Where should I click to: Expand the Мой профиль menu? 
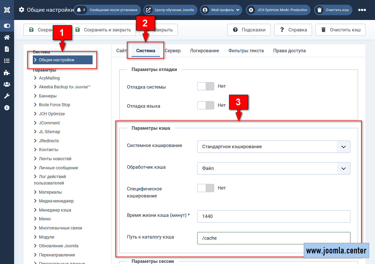pyautogui.click(x=221, y=10)
